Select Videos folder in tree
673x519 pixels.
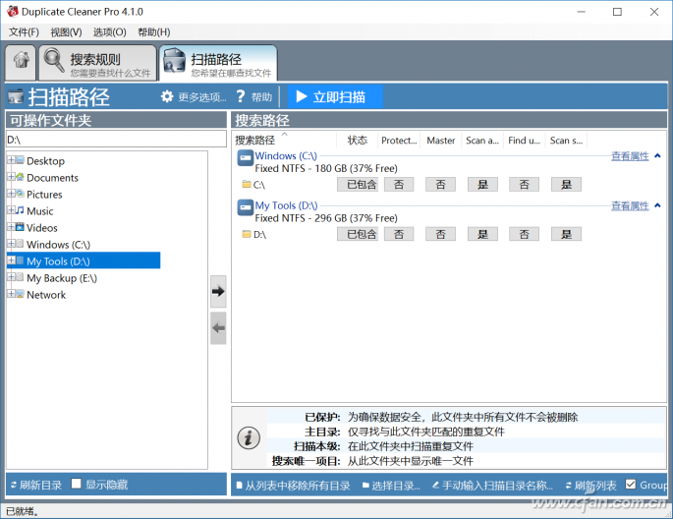[41, 228]
